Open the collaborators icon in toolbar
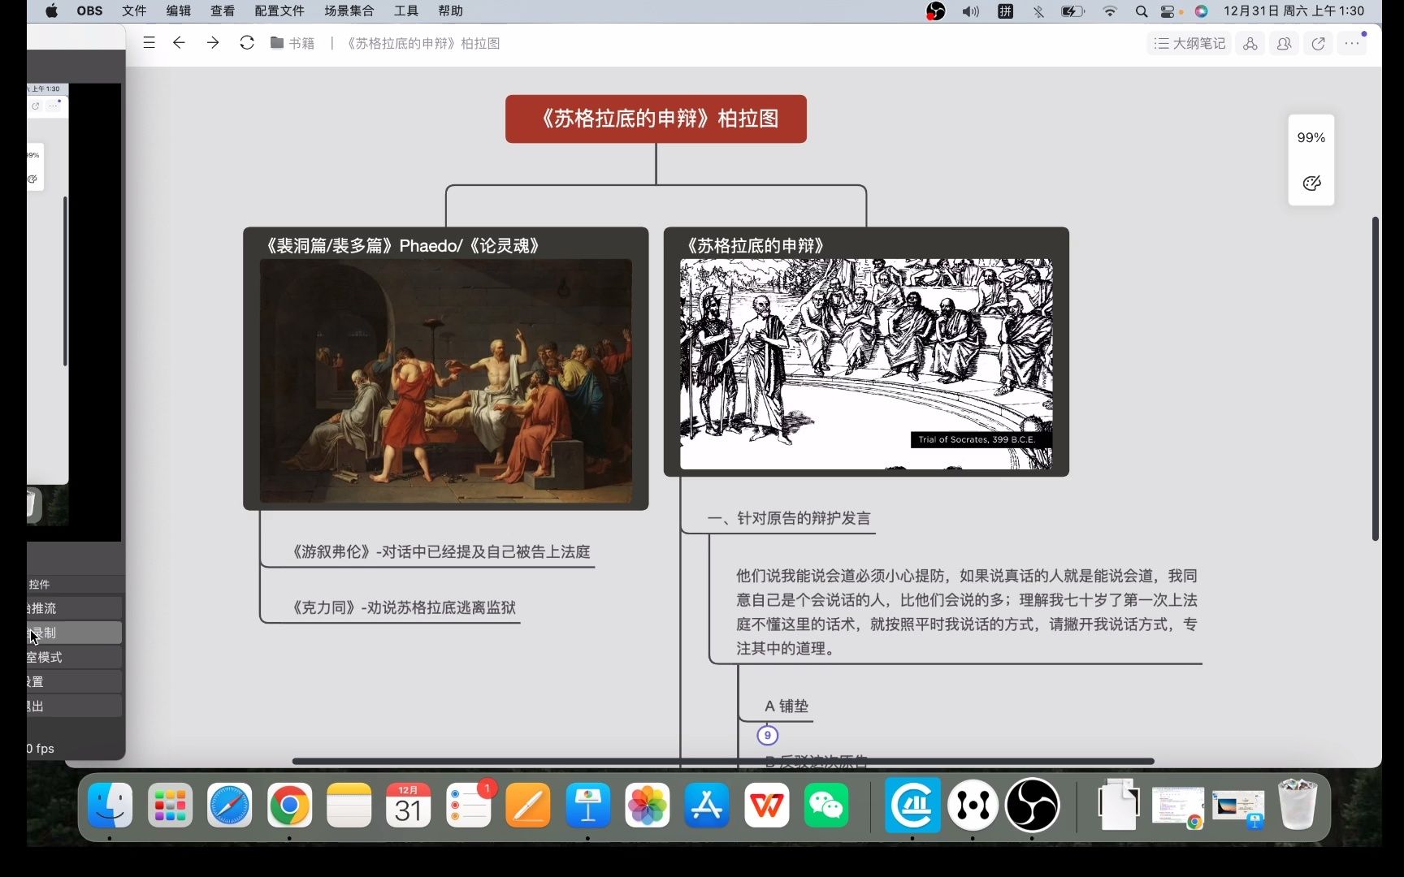 pyautogui.click(x=1284, y=44)
